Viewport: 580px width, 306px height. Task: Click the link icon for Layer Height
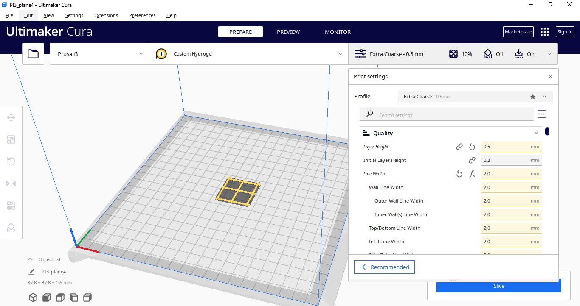459,147
